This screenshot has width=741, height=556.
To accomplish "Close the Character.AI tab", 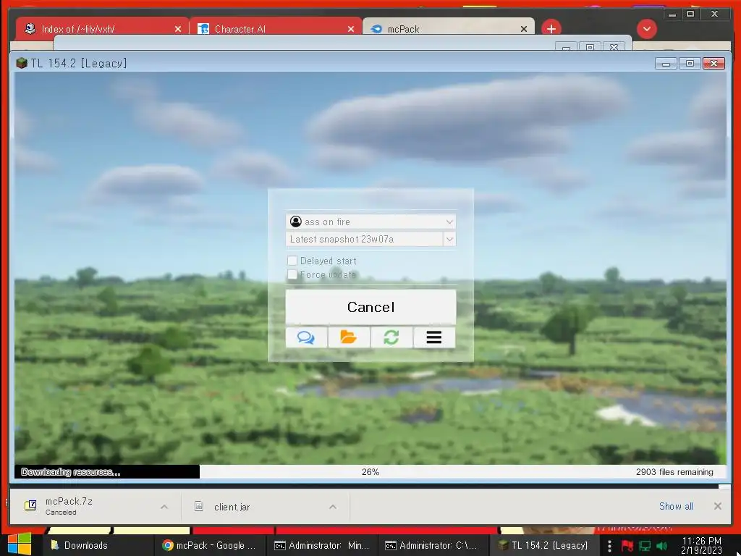I will (x=351, y=29).
